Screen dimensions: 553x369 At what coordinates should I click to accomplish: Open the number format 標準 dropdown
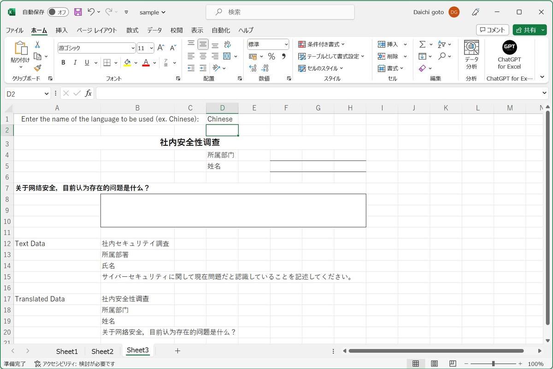point(286,44)
